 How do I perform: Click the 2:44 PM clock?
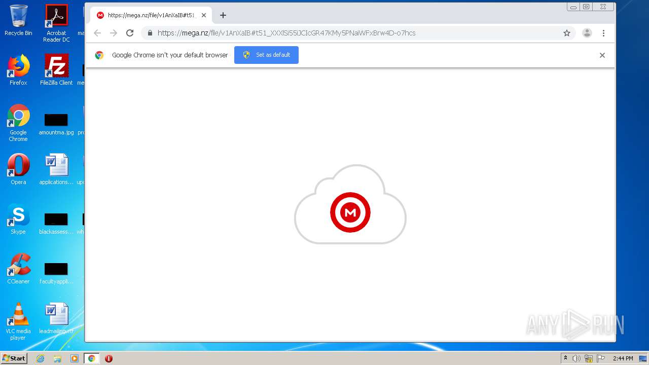click(623, 358)
